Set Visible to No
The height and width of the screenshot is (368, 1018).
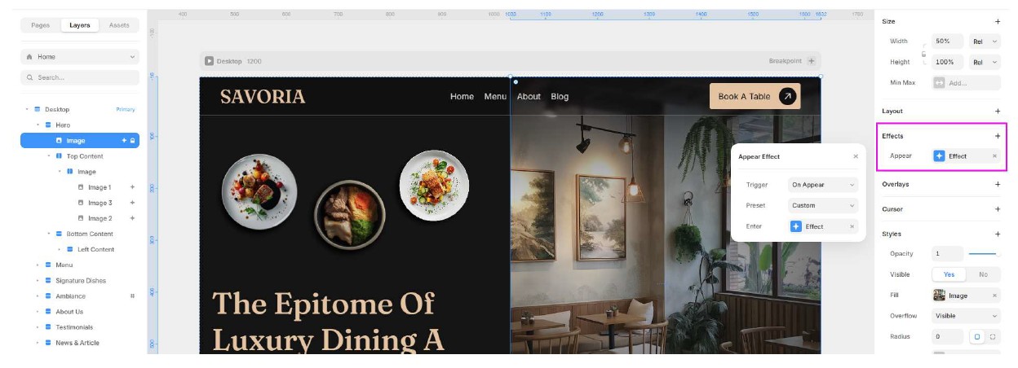click(x=983, y=274)
